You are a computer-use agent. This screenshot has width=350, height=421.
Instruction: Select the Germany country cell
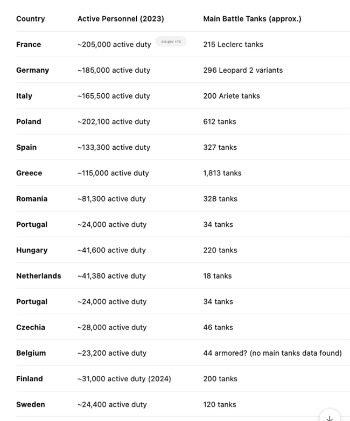pyautogui.click(x=32, y=70)
